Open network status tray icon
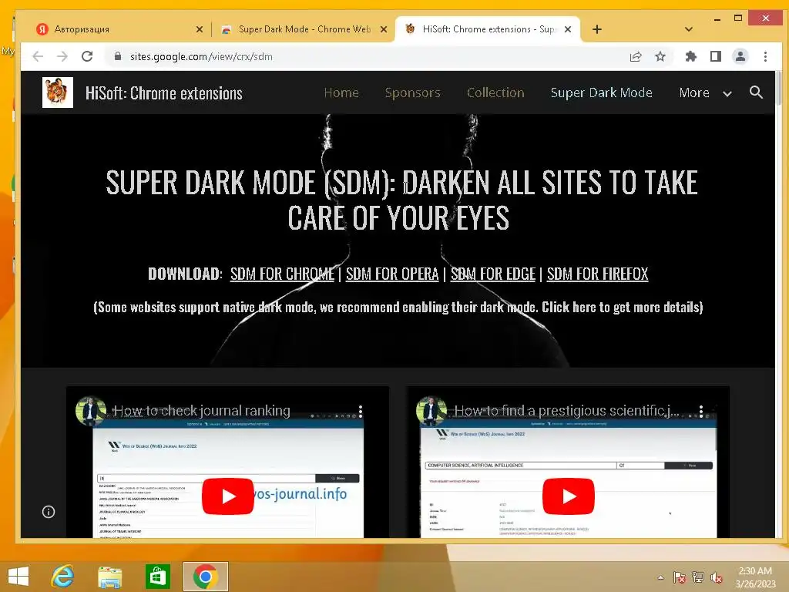The height and width of the screenshot is (592, 789). (x=698, y=577)
